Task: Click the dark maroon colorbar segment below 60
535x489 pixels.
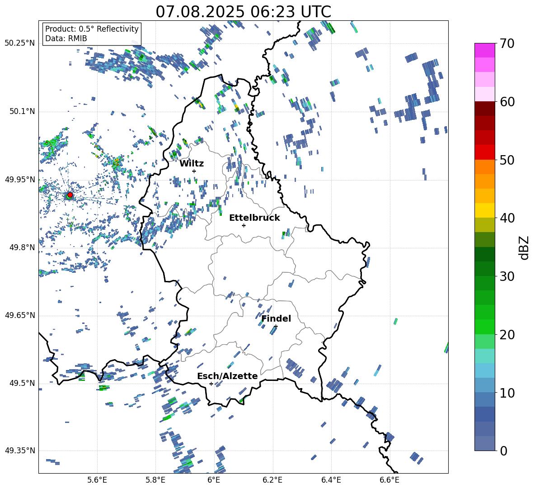Action: (x=485, y=109)
